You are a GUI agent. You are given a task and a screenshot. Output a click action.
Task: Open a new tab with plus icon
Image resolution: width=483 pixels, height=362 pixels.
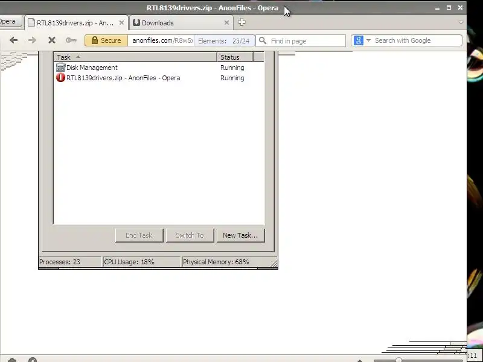point(241,22)
